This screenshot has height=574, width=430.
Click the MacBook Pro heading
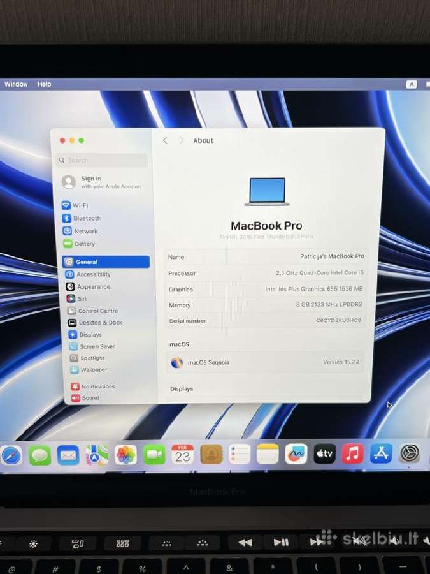tap(266, 226)
